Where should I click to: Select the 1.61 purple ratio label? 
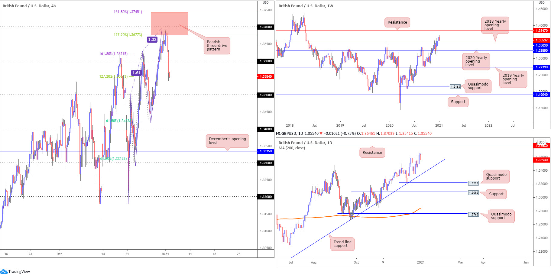(x=137, y=73)
